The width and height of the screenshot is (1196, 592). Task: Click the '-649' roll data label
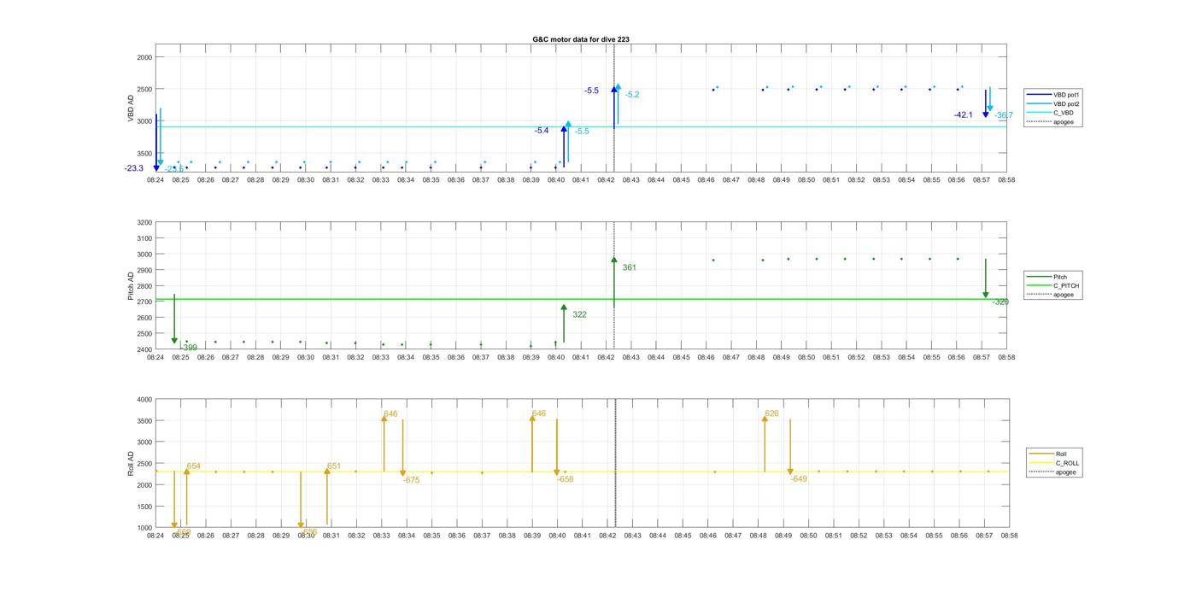799,478
